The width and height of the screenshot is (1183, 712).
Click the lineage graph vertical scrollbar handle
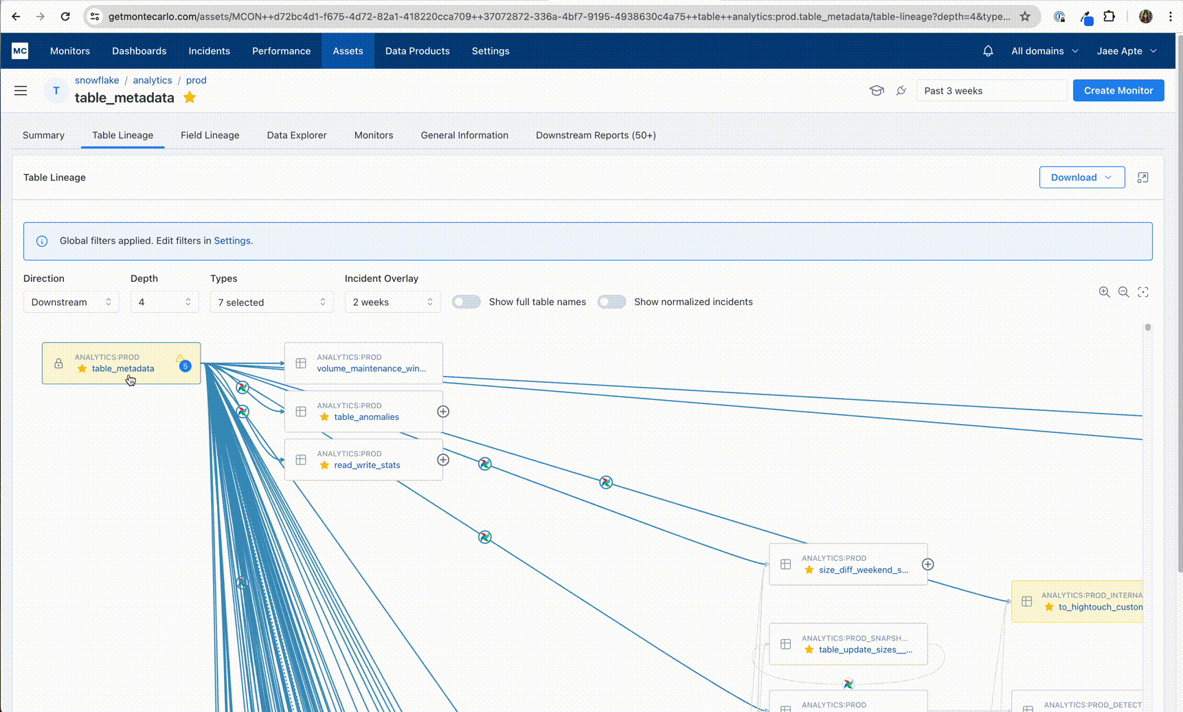pos(1147,328)
